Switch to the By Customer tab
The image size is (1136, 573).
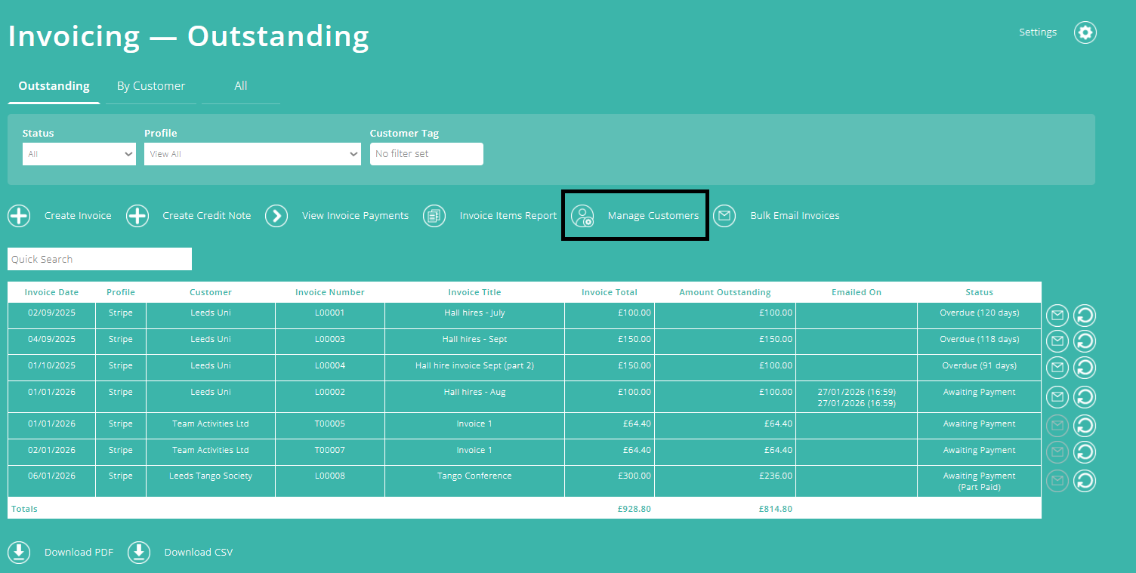coord(150,85)
